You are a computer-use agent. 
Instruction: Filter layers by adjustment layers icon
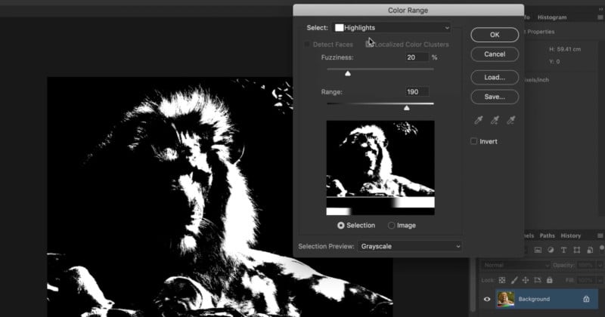pyautogui.click(x=551, y=250)
